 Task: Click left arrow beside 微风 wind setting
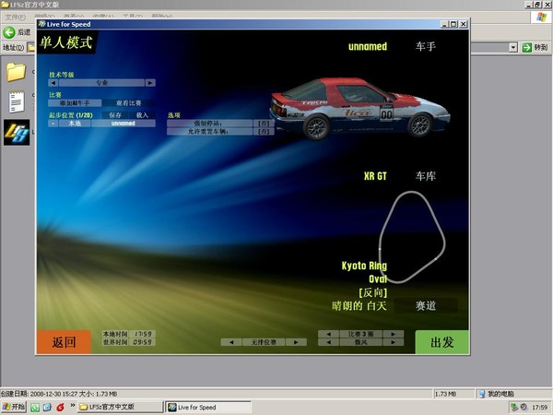tap(328, 342)
